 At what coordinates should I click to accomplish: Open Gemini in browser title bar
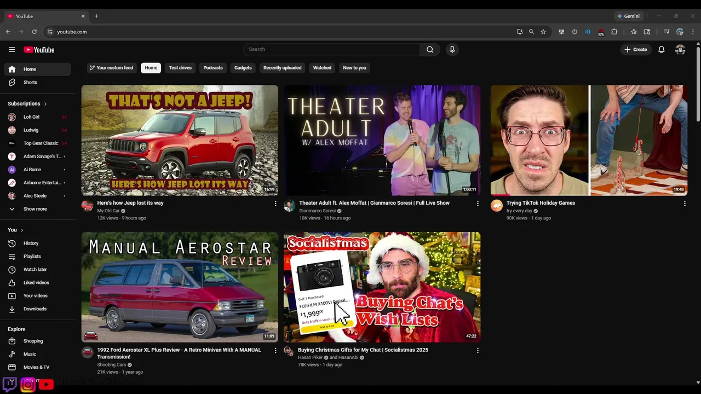[628, 16]
